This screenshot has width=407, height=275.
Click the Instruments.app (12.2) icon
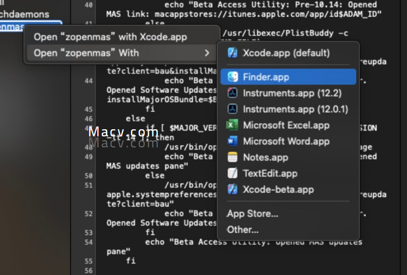pyautogui.click(x=232, y=93)
